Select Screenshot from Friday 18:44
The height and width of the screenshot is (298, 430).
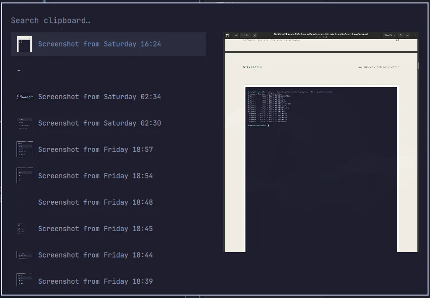point(108,255)
